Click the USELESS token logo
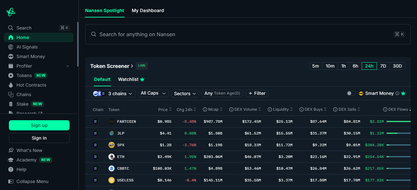 [x=112, y=180]
